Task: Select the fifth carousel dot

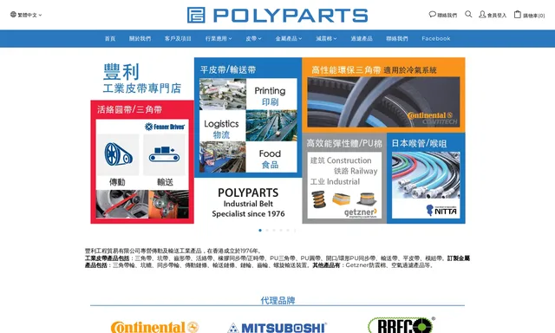Action: click(x=288, y=231)
